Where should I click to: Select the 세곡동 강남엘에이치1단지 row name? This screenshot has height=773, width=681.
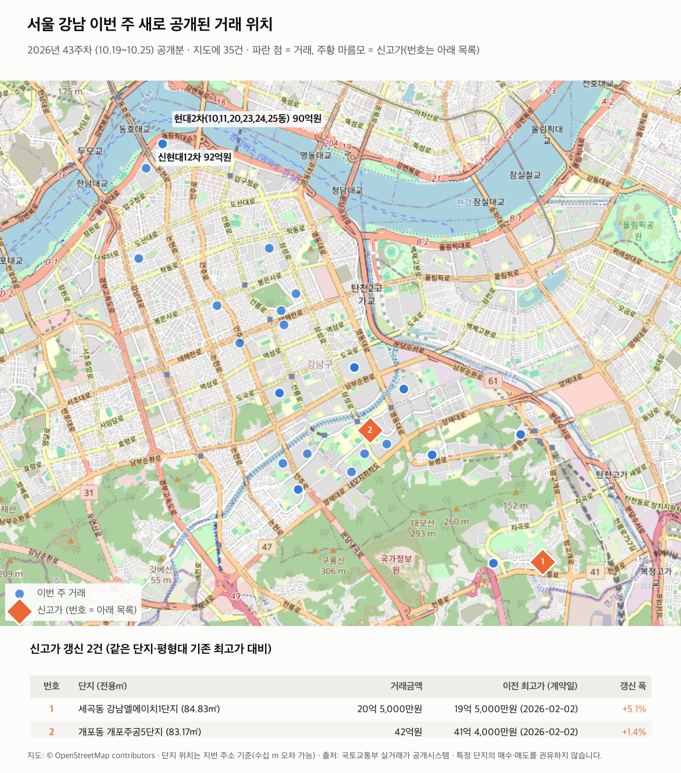click(x=149, y=709)
